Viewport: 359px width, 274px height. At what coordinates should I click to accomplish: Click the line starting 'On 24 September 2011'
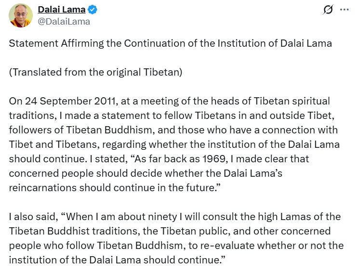(x=170, y=101)
